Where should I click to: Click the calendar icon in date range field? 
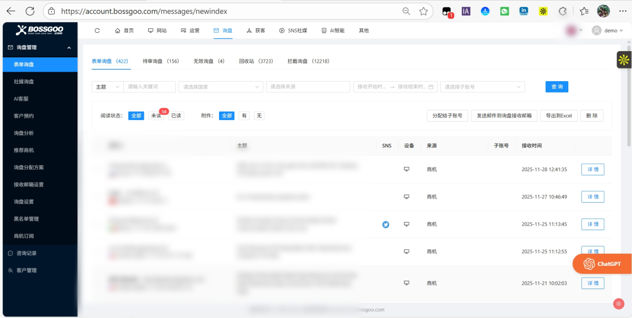tap(431, 87)
